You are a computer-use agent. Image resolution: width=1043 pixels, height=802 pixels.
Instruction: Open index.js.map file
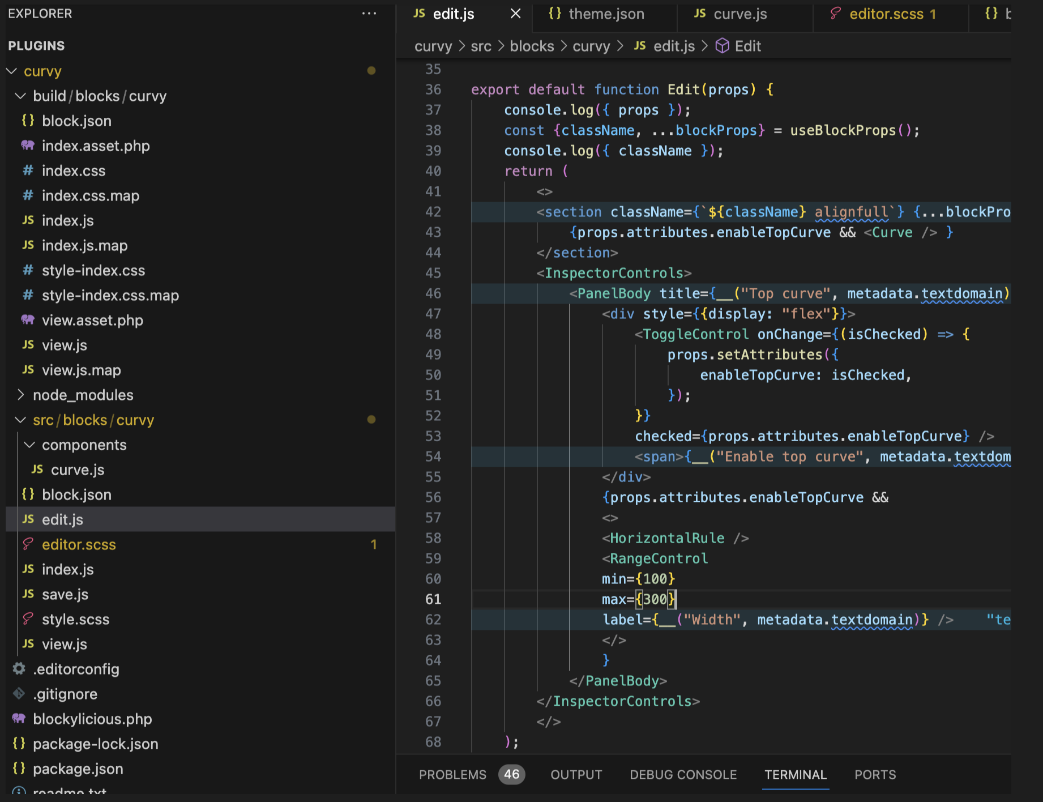tap(200, 245)
